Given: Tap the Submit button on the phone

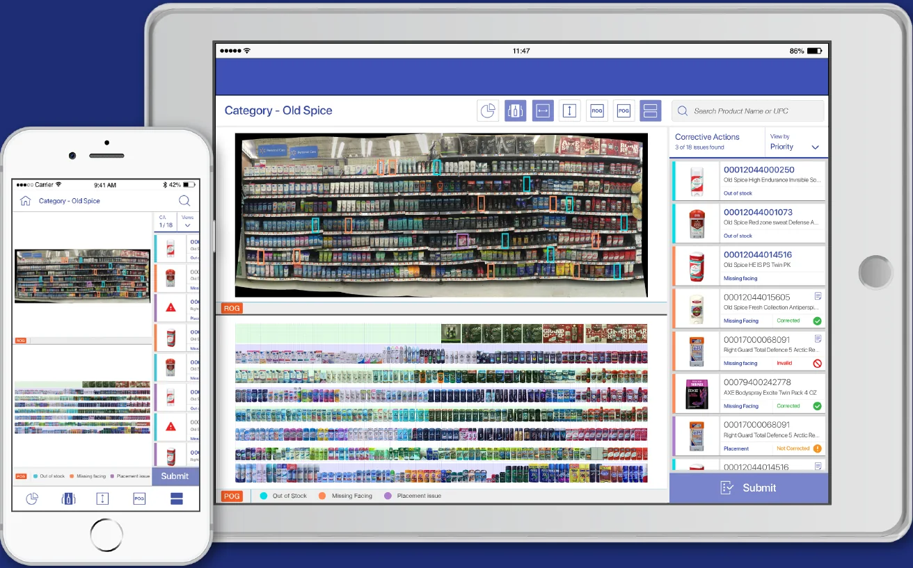Looking at the screenshot, I should point(175,476).
